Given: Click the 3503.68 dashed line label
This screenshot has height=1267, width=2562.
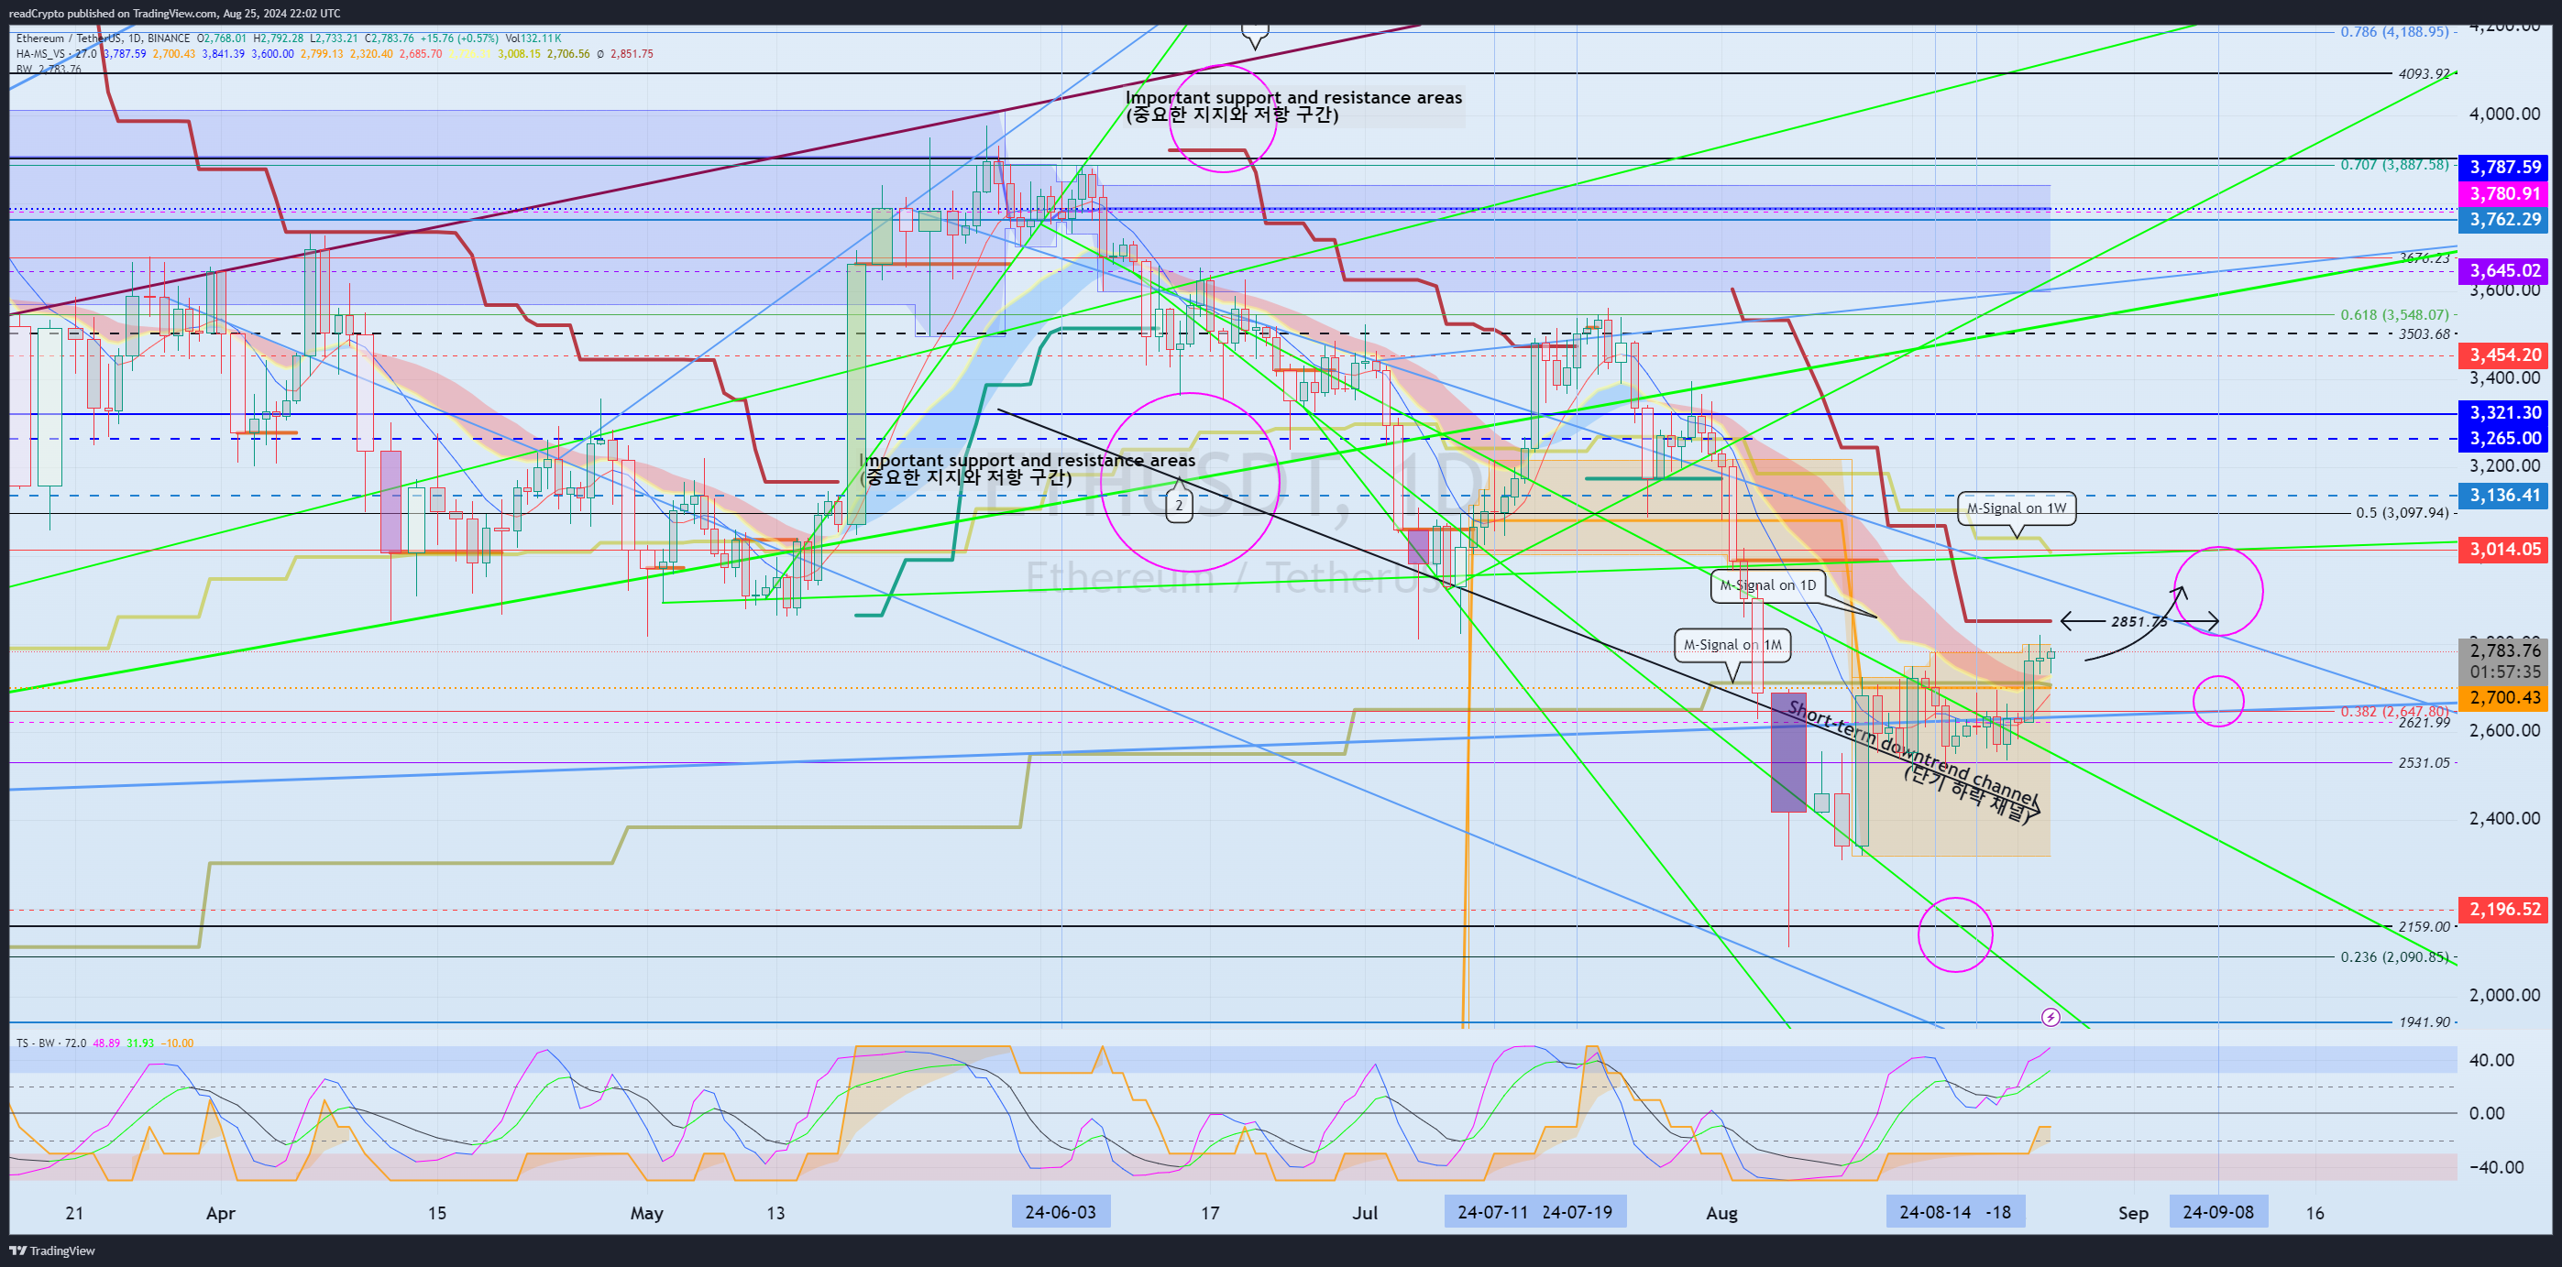Looking at the screenshot, I should coord(2424,333).
